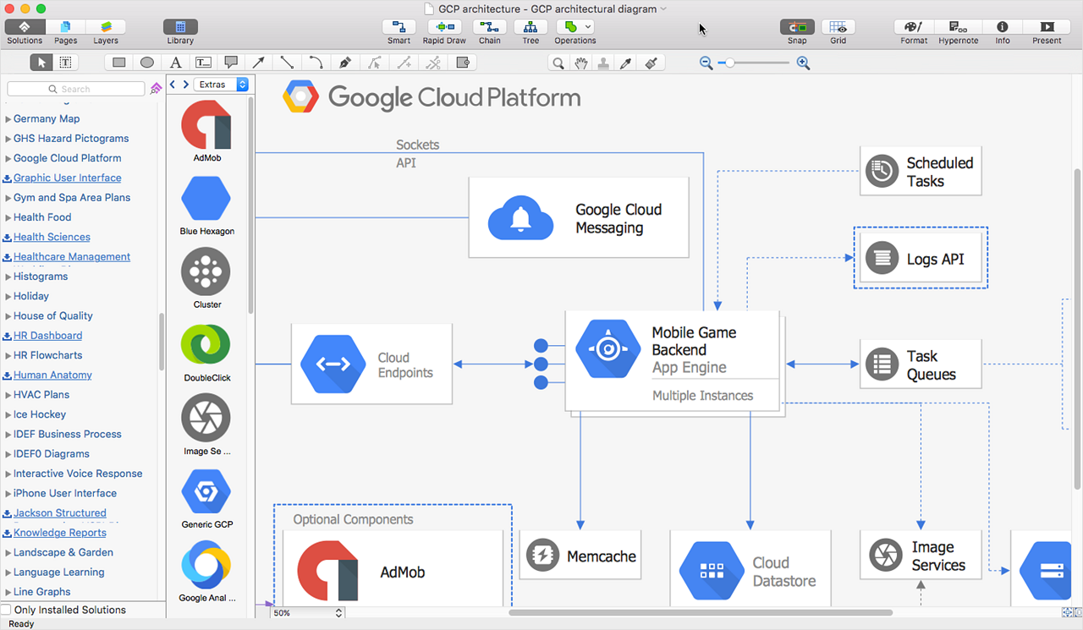Viewport: 1083px width, 630px height.
Task: Click the canvas horizontal scrollbar
Action: pos(700,612)
